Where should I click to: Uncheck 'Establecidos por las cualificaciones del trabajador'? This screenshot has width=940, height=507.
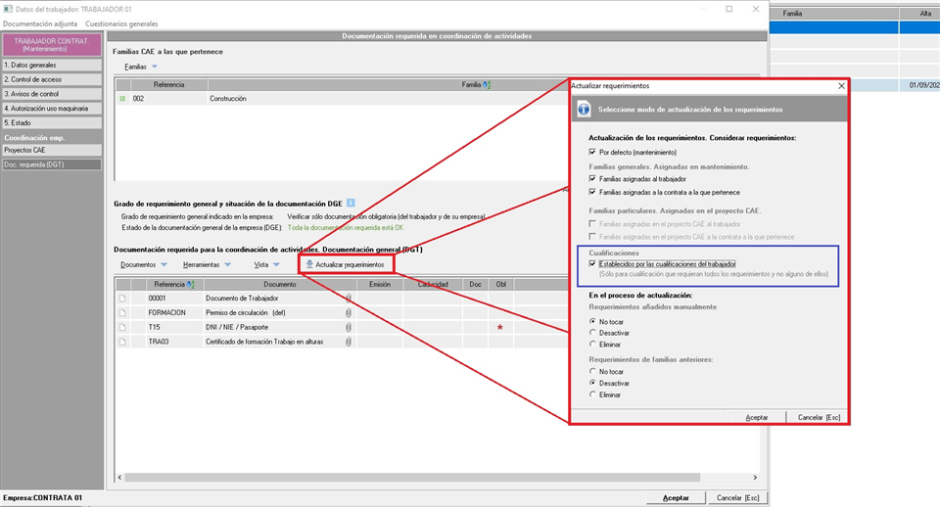pyautogui.click(x=592, y=264)
